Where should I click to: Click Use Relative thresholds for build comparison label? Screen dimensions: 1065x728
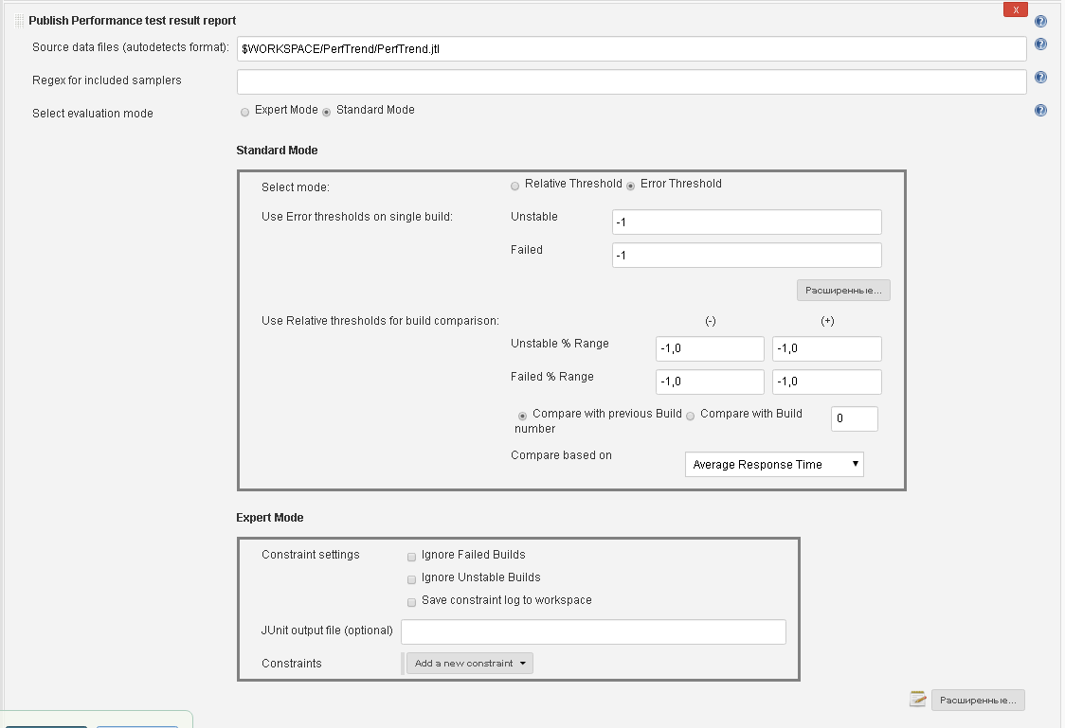[x=380, y=321]
